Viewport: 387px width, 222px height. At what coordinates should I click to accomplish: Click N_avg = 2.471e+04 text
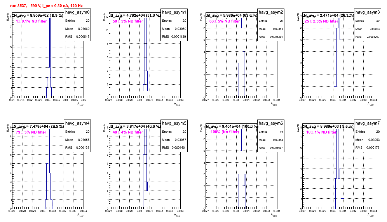pyautogui.click(x=329, y=15)
